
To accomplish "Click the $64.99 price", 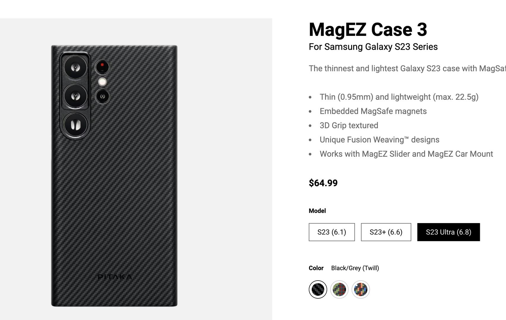I will [323, 183].
